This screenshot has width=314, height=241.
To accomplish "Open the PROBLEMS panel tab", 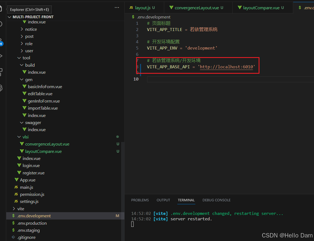I will pyautogui.click(x=140, y=200).
